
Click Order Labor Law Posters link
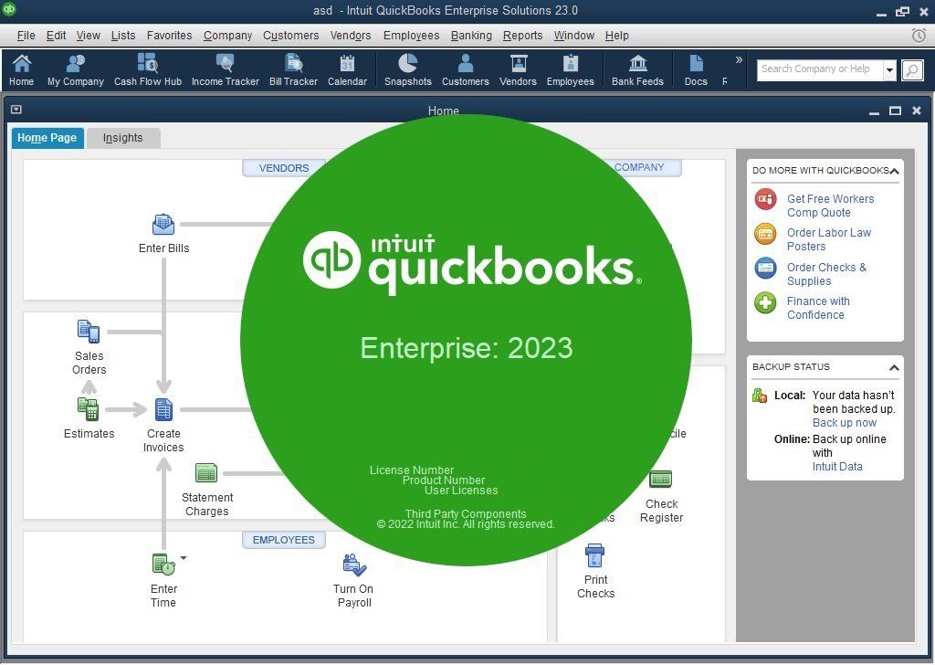829,239
